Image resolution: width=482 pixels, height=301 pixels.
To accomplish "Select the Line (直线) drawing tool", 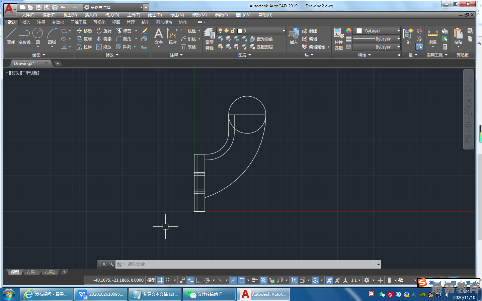I will [11, 36].
